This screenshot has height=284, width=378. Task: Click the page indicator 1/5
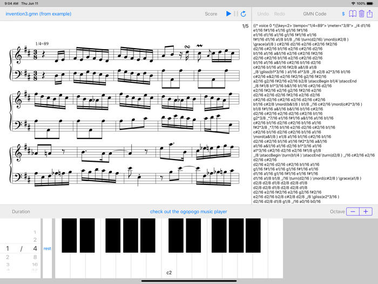245,26
